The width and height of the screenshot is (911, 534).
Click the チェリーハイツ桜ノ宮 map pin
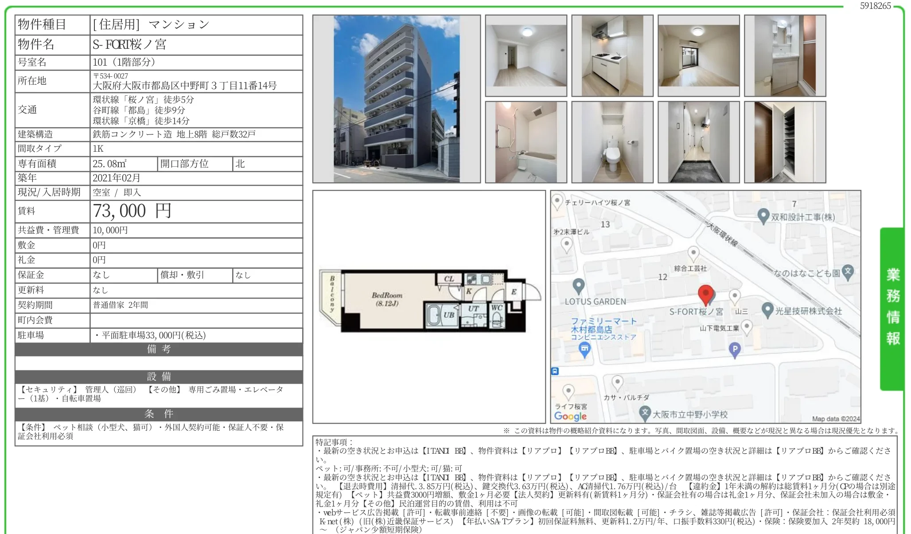[x=557, y=201]
